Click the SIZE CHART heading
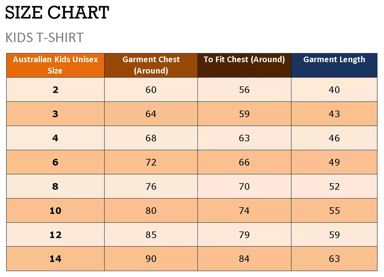Viewport: 384px width, 277px height. (57, 13)
